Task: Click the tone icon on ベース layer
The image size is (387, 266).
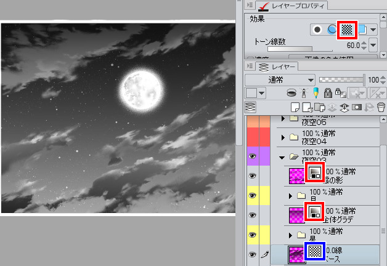Action: coord(315,251)
